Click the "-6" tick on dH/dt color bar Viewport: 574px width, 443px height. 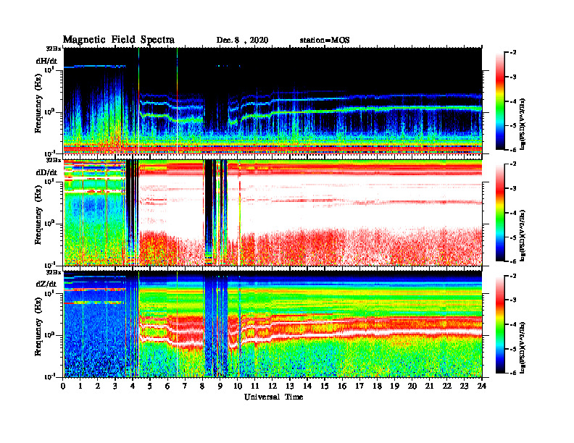(513, 150)
